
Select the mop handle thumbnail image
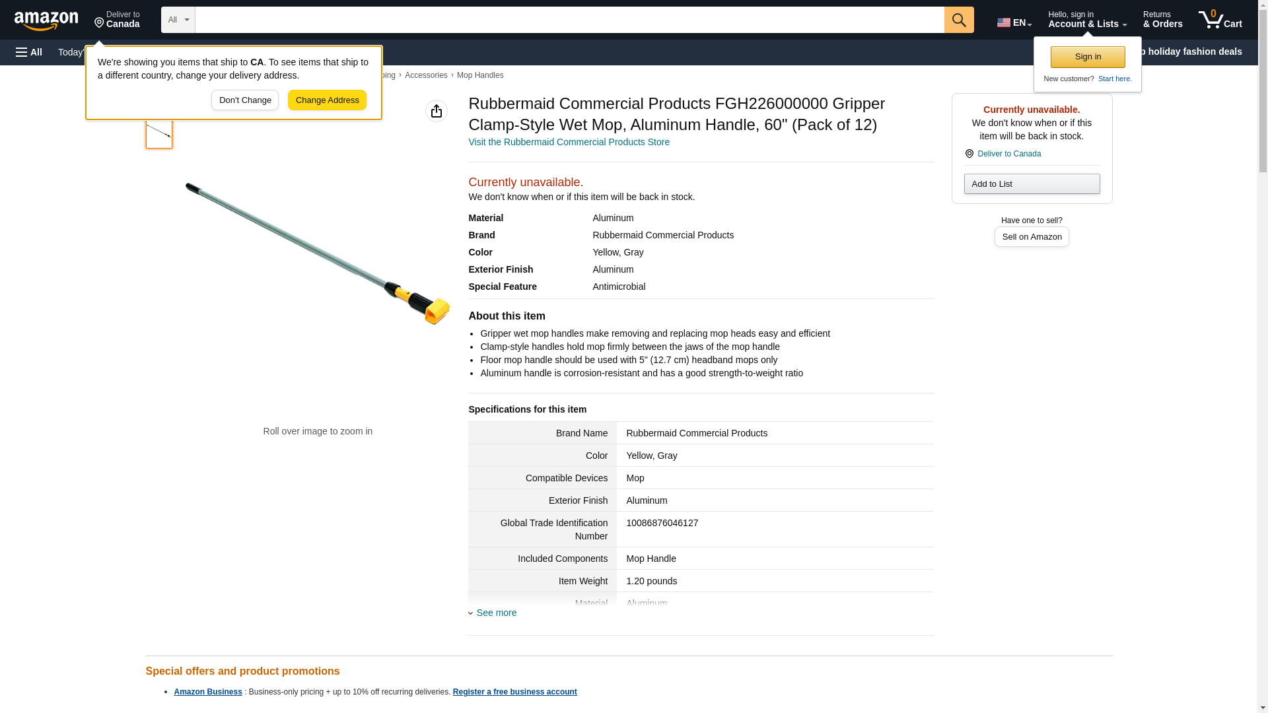[158, 134]
